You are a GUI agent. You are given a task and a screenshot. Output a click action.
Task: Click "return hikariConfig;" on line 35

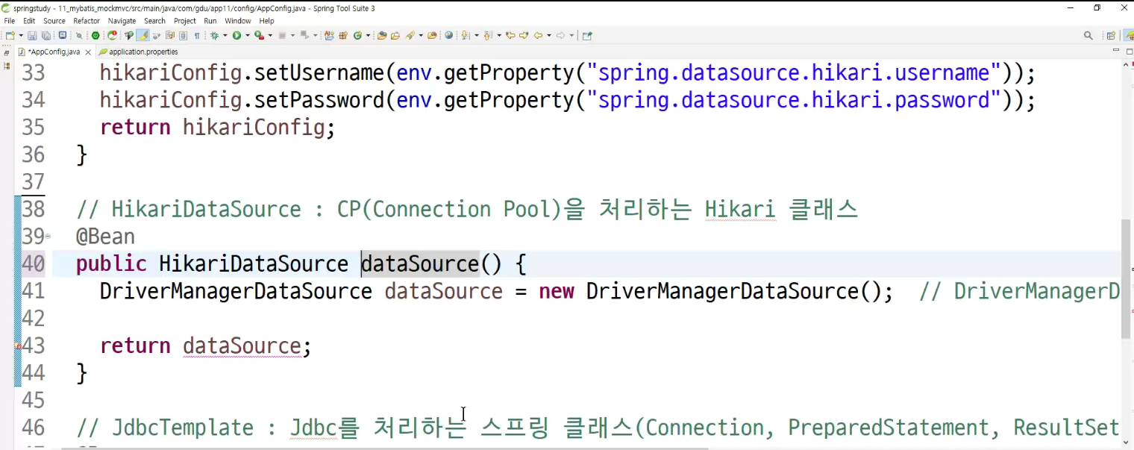[217, 128]
